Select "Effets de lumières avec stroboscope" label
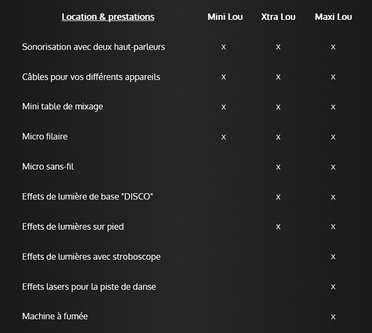The width and height of the screenshot is (372, 333). point(91,256)
